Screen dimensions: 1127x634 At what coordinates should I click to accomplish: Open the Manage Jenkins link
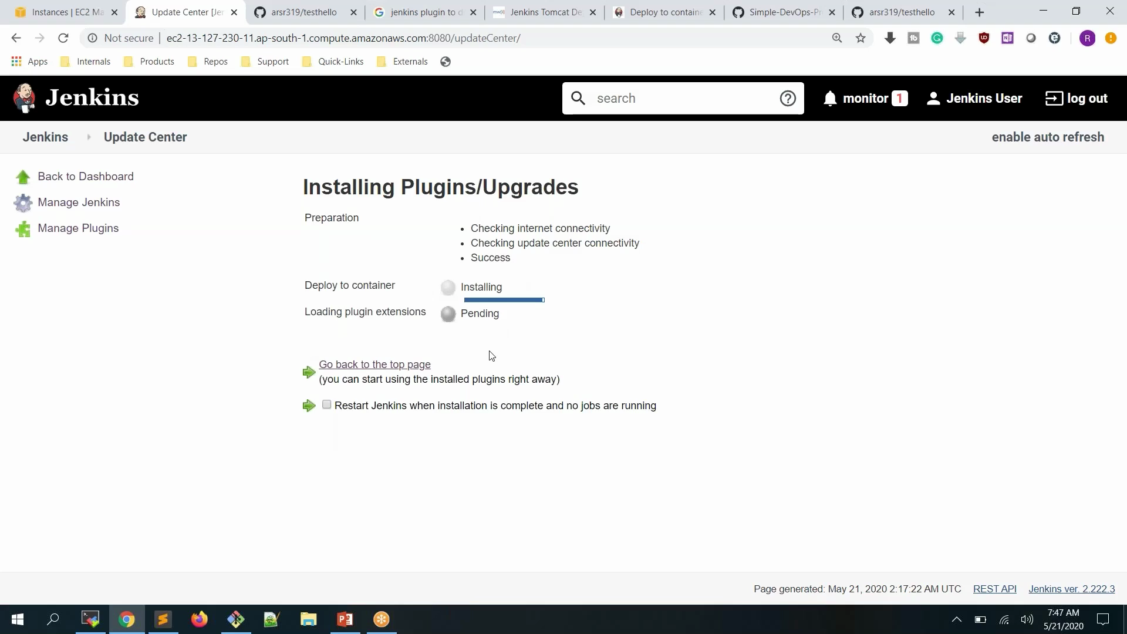point(79,203)
